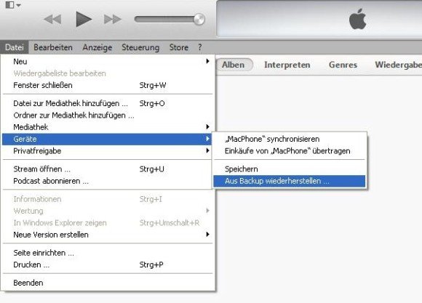Viewport: 422px width, 303px height.
Task: Click the Play button
Action: (x=84, y=19)
